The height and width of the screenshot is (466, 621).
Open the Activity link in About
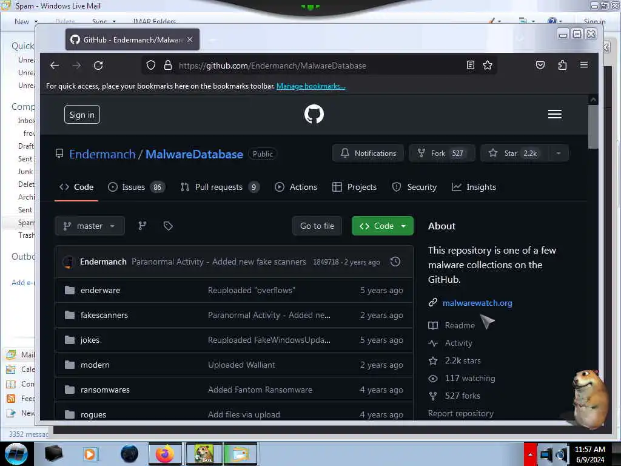458,343
